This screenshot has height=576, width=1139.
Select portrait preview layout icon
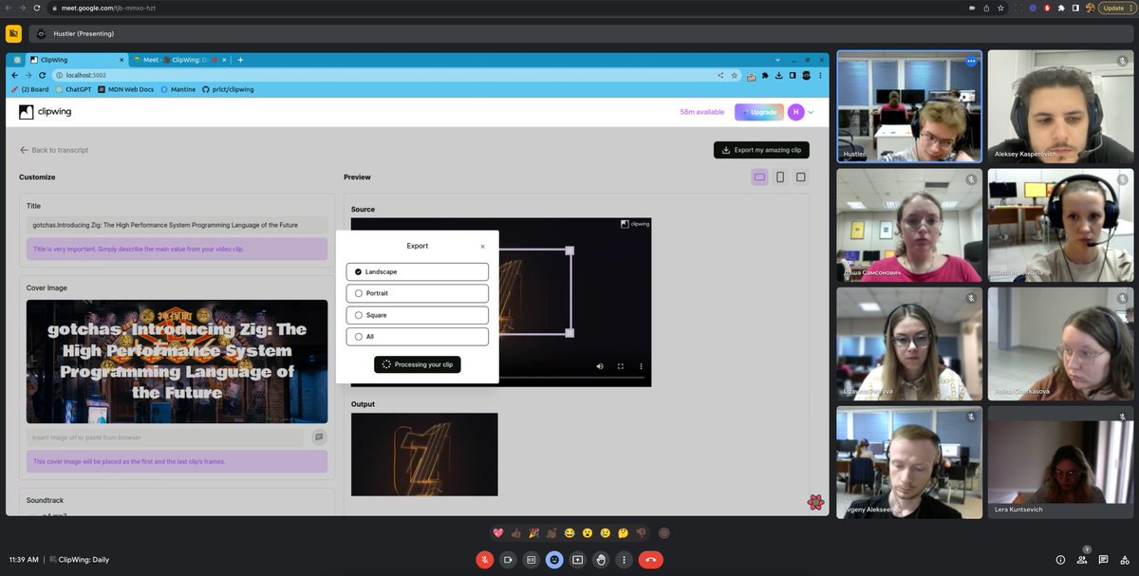tap(780, 177)
